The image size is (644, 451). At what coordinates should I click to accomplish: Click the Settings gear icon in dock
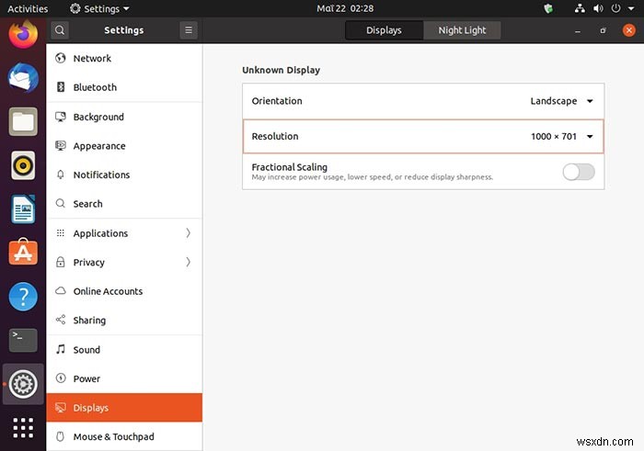pyautogui.click(x=23, y=384)
